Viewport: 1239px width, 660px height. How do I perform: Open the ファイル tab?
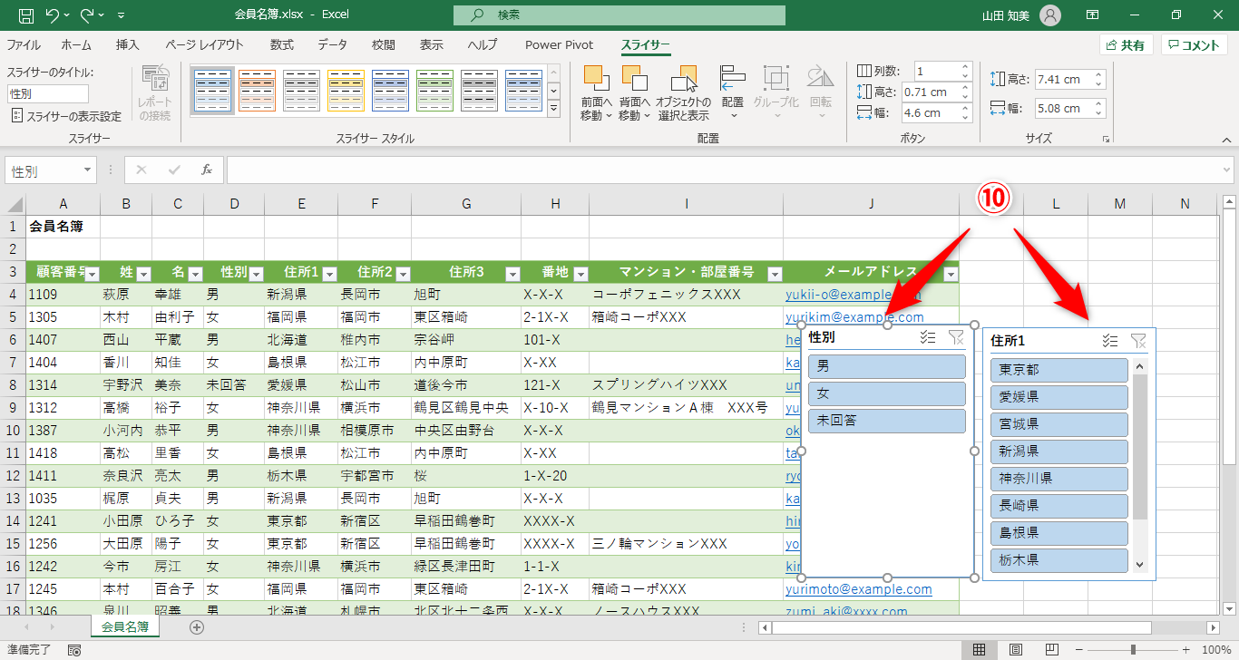tap(24, 44)
